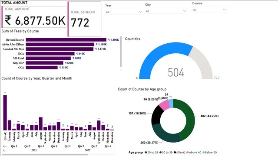278x156 pixels.
Task: Click the CCA fees bar
Action: pos(42,68)
